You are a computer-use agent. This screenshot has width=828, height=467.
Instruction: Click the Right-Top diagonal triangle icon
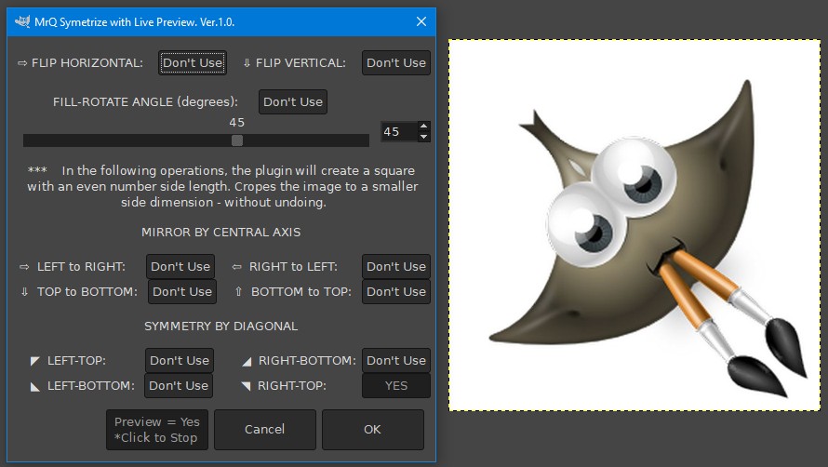coord(247,386)
